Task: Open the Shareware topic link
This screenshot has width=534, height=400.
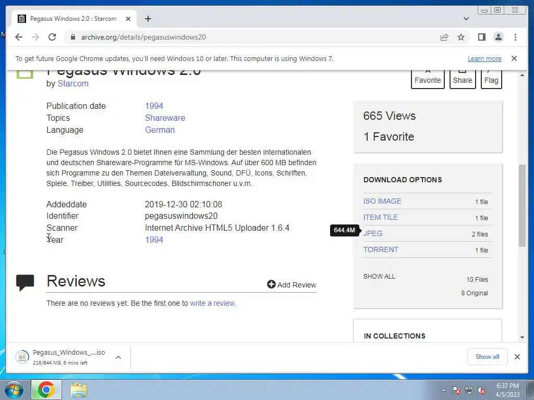Action: (x=165, y=118)
